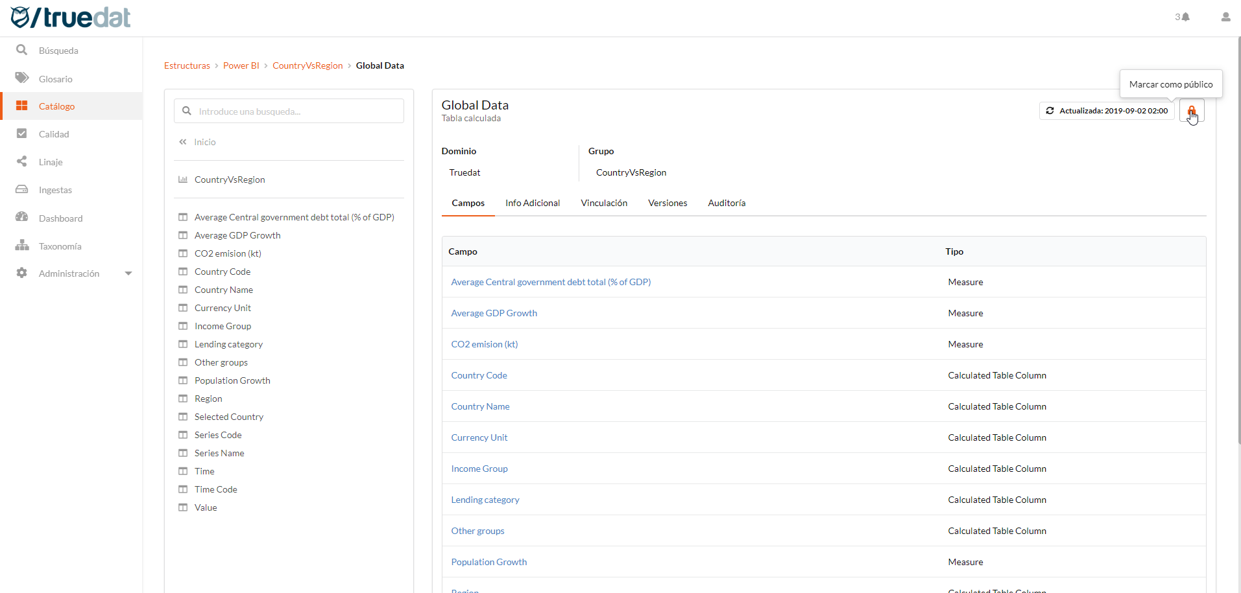The height and width of the screenshot is (593, 1241).
Task: Open the Ingestas section
Action: click(x=55, y=189)
